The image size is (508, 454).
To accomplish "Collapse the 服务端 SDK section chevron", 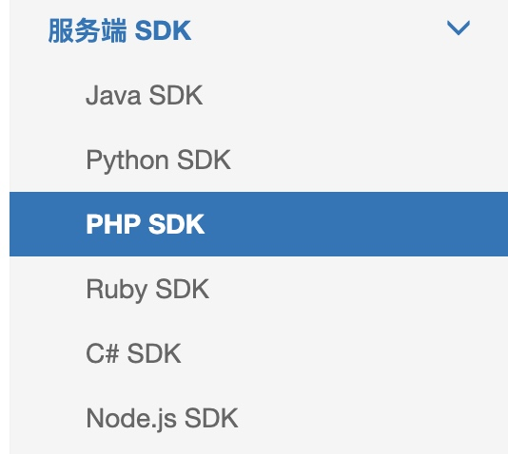I will pos(459,28).
